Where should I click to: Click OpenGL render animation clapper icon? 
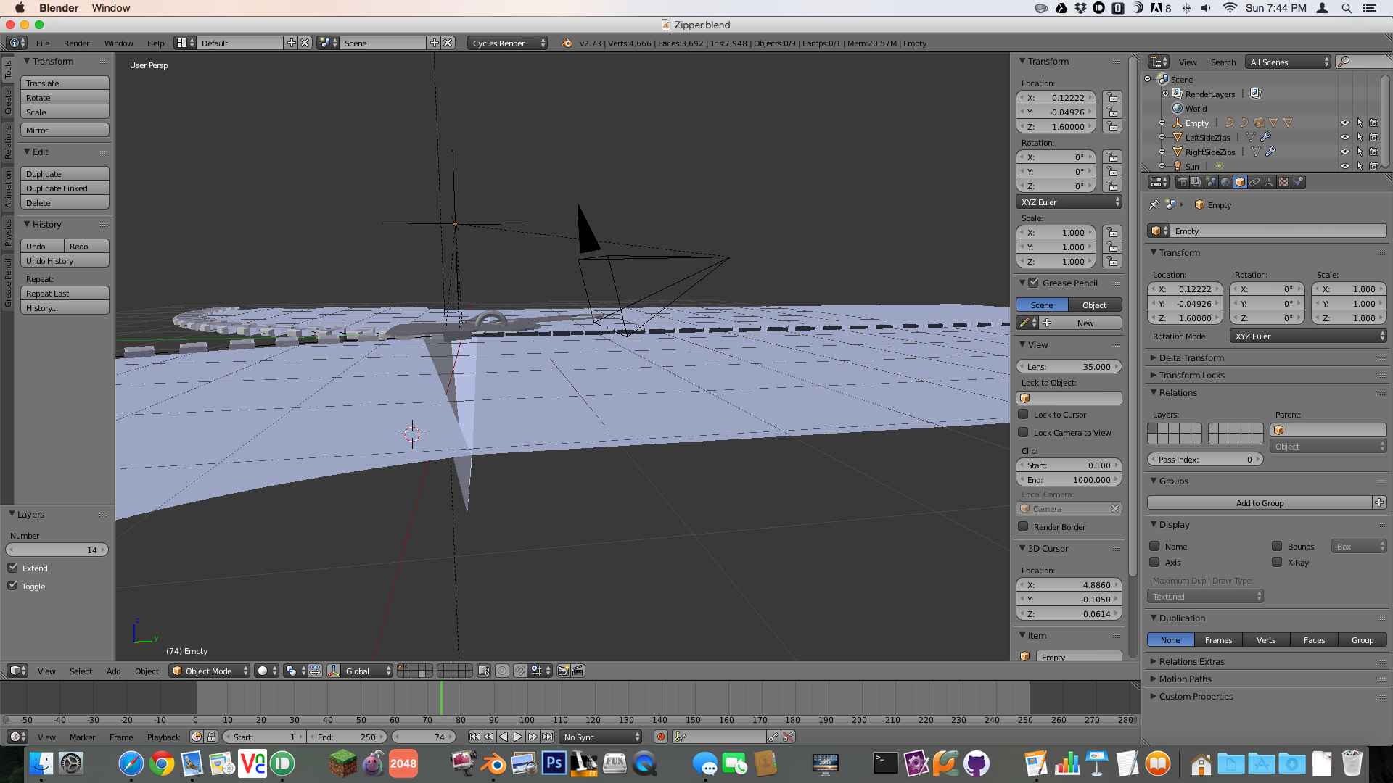[x=578, y=671]
